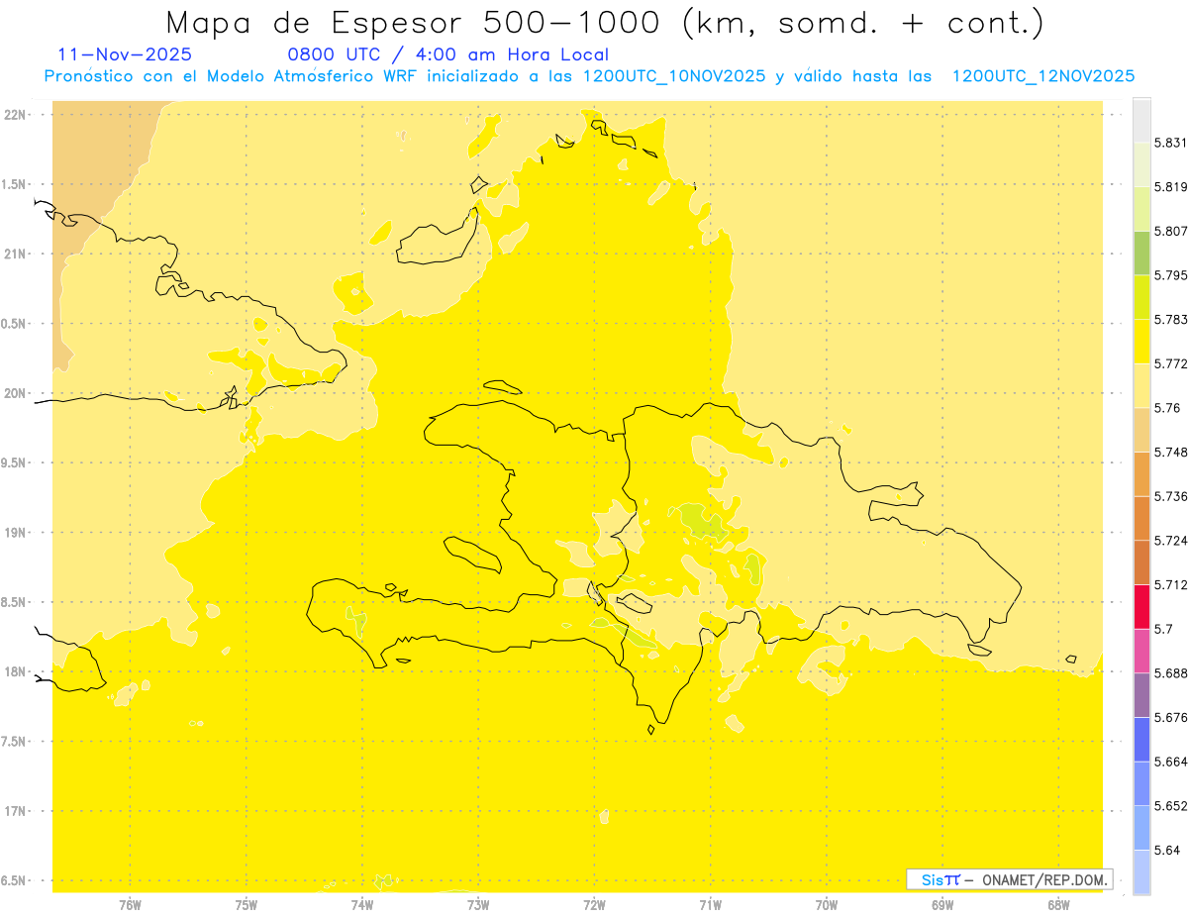The width and height of the screenshot is (1188, 918).
Task: Click the latitude axis label 22N
Action: 15,115
